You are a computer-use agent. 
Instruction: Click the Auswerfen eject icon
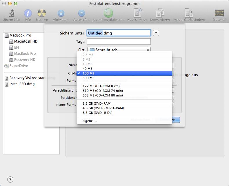click(81, 13)
